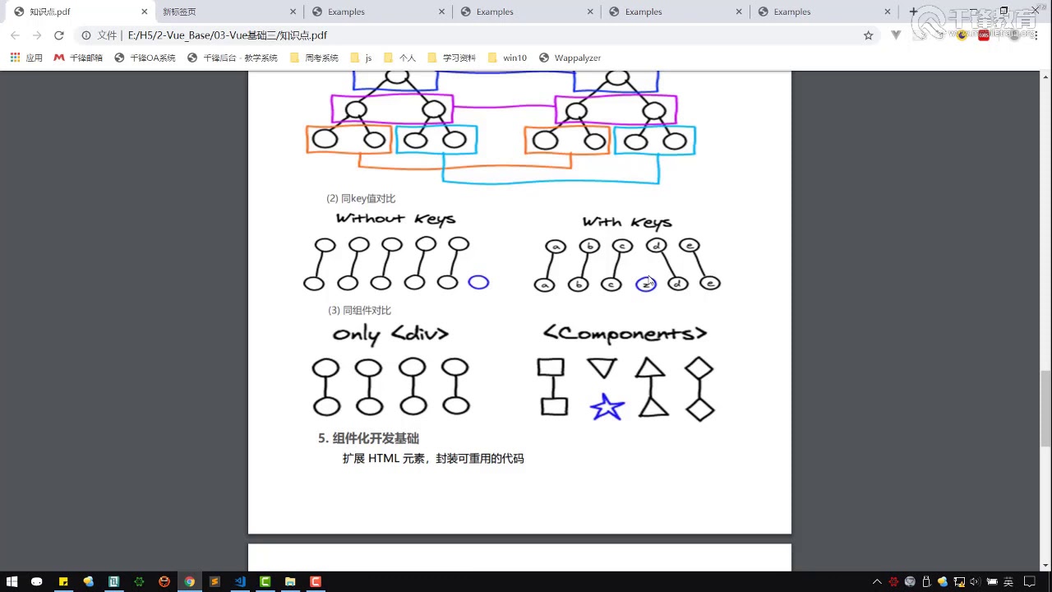The width and height of the screenshot is (1052, 592).
Task: Click the heading 5. 组件化开发基础
Action: coord(368,438)
